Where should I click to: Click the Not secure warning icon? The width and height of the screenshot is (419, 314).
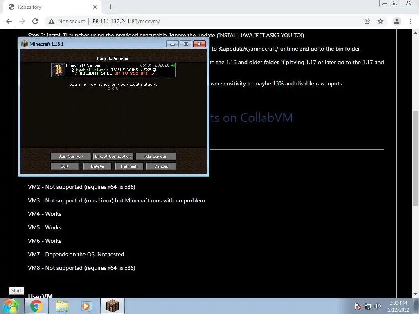point(52,21)
